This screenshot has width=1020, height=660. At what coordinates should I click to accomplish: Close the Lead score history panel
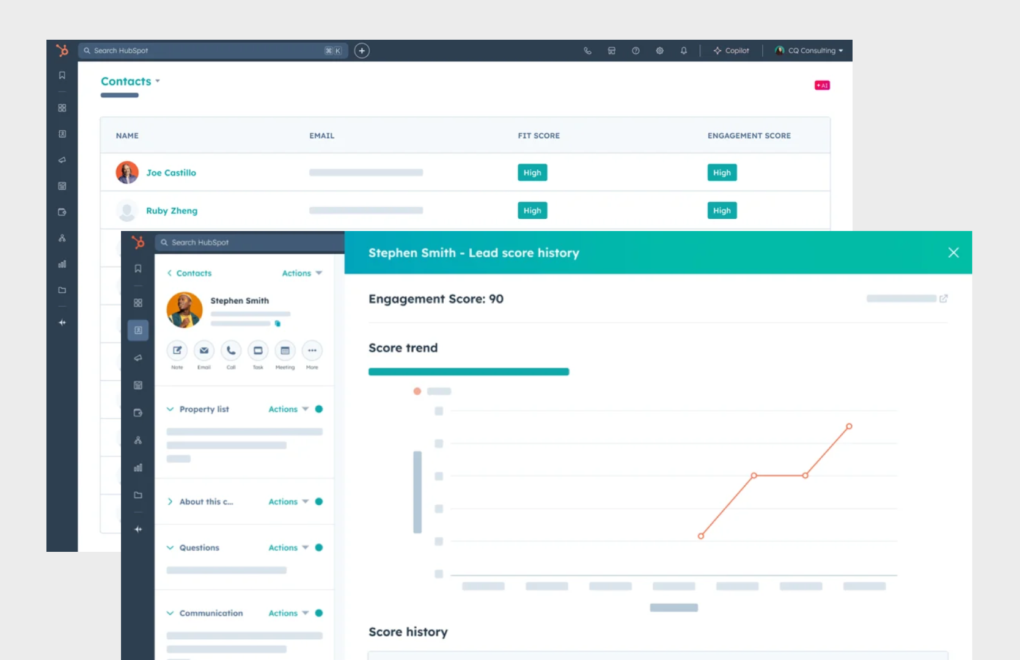(953, 252)
